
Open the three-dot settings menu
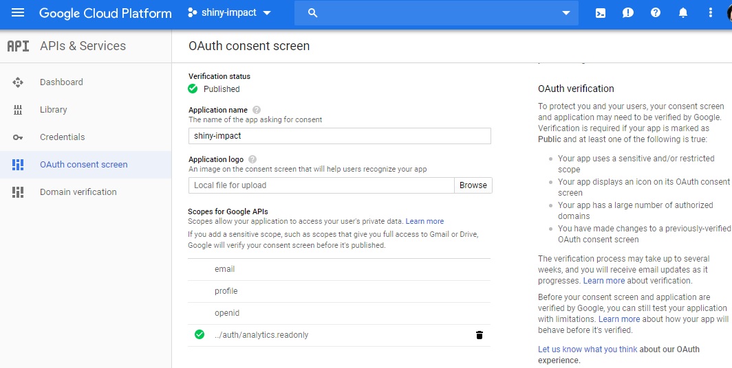pyautogui.click(x=711, y=12)
